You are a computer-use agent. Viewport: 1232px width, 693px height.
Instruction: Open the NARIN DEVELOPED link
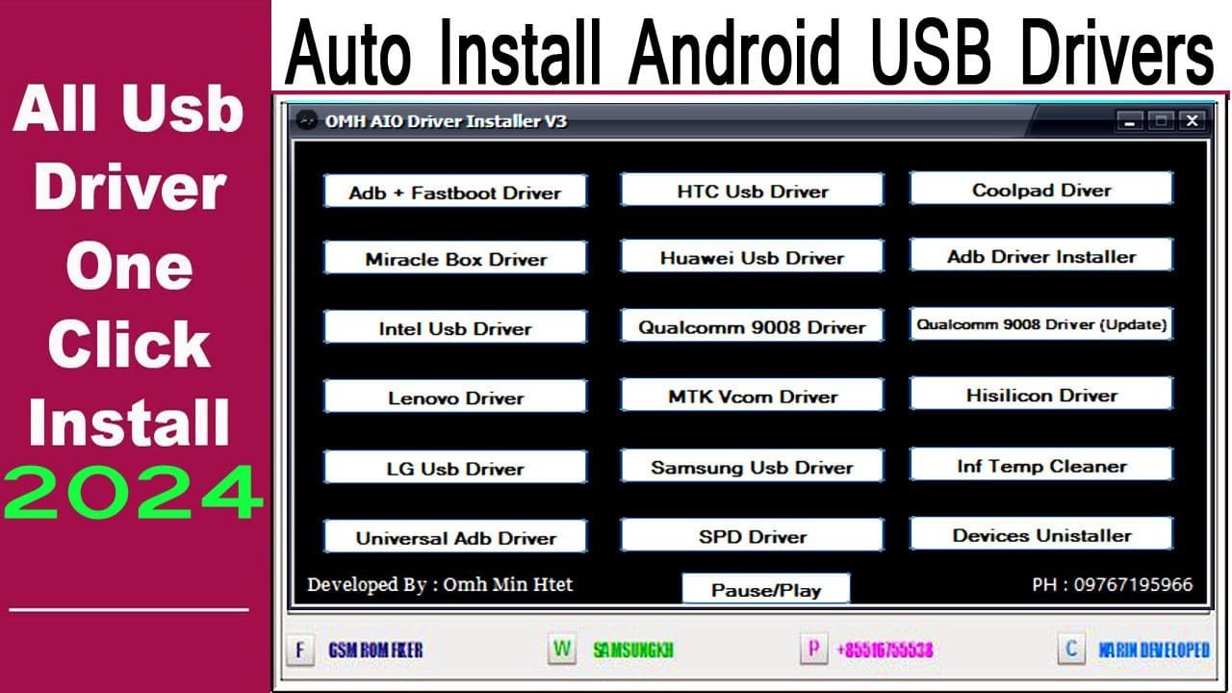click(1154, 651)
